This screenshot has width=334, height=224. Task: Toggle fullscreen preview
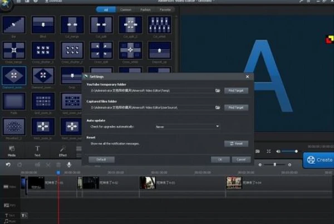[x=269, y=151]
